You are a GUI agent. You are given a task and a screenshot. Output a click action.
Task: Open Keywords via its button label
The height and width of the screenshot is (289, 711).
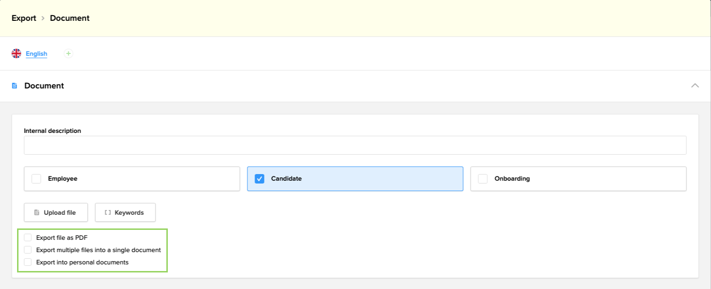tap(129, 213)
